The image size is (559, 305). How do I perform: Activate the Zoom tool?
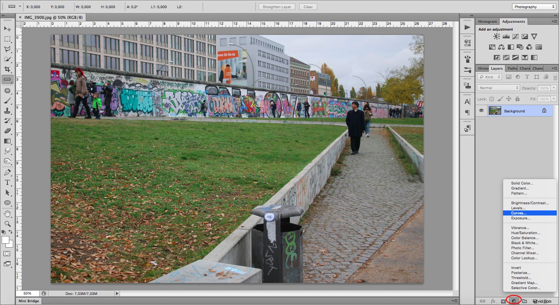[7, 224]
